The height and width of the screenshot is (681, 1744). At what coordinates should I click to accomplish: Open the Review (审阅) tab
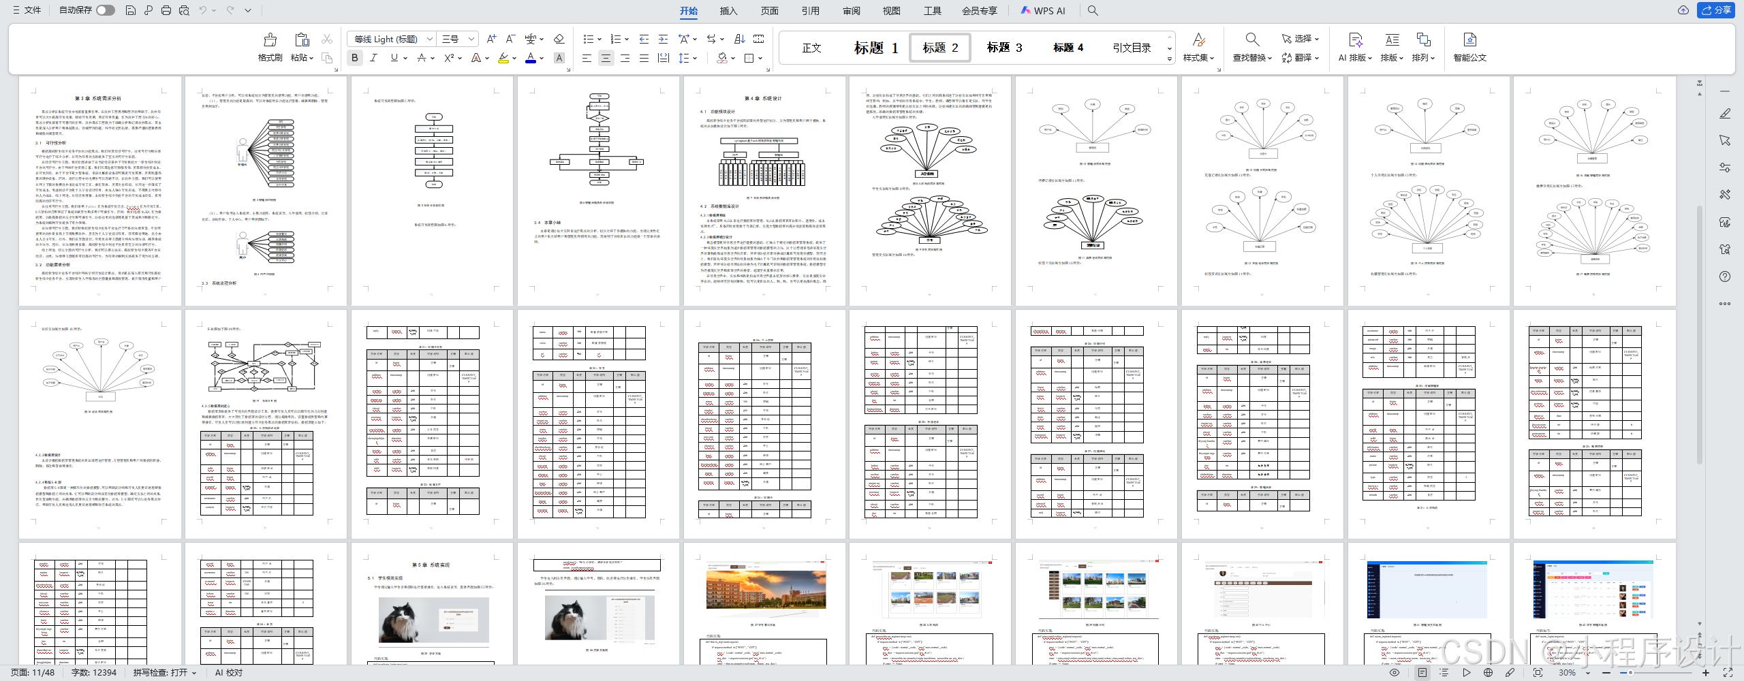click(x=851, y=10)
